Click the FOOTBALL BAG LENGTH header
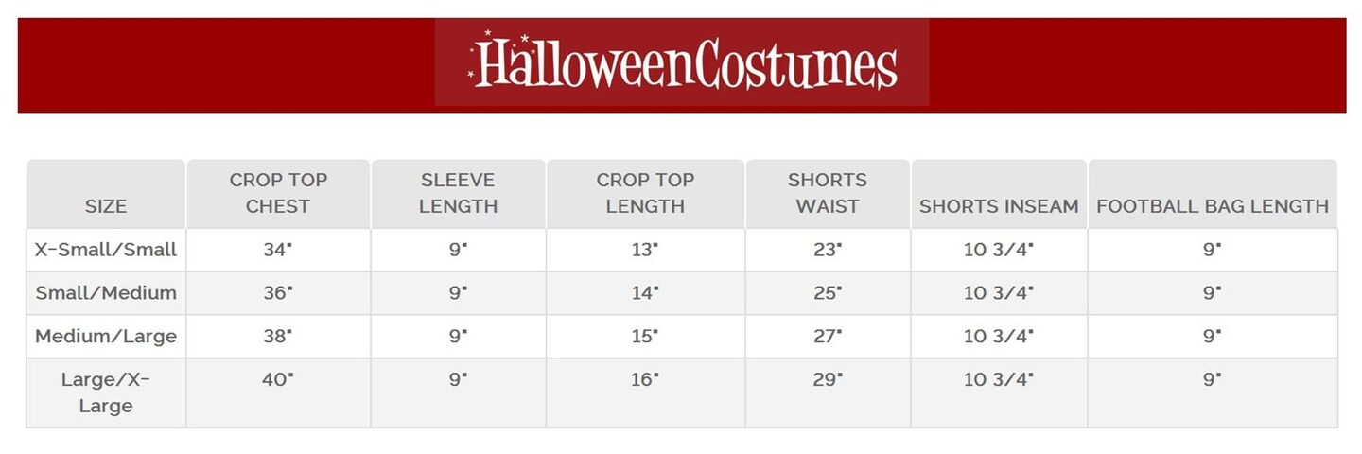Viewport: 1362px width, 454px height. point(1213,206)
